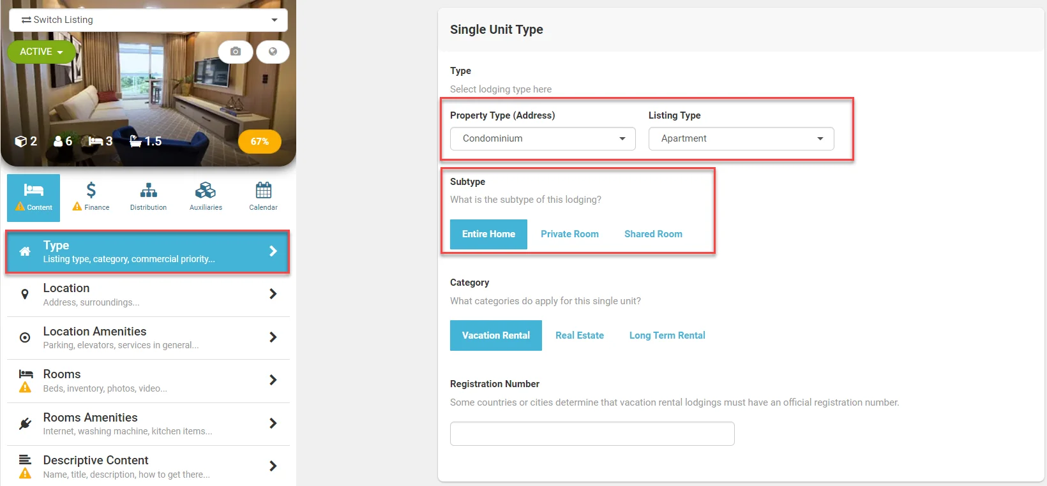
Task: Click the green ACTIVE status button
Action: (41, 52)
